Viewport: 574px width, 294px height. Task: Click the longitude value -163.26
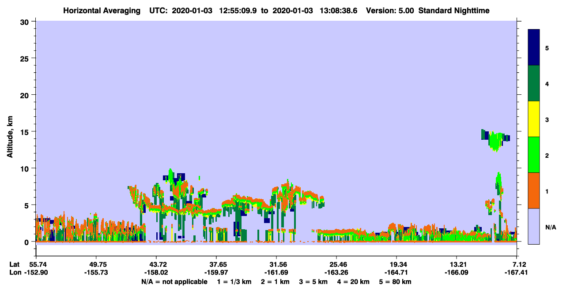click(x=336, y=273)
